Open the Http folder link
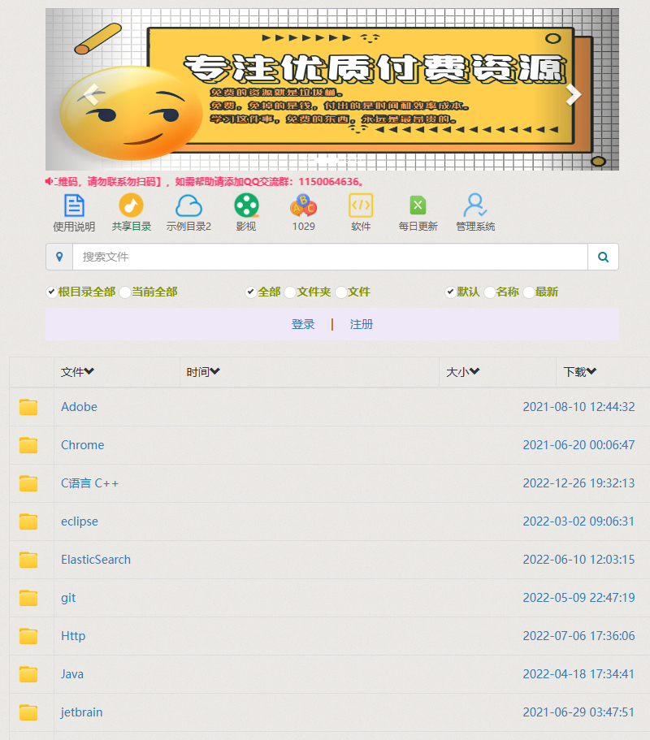This screenshot has width=650, height=740. 73,636
